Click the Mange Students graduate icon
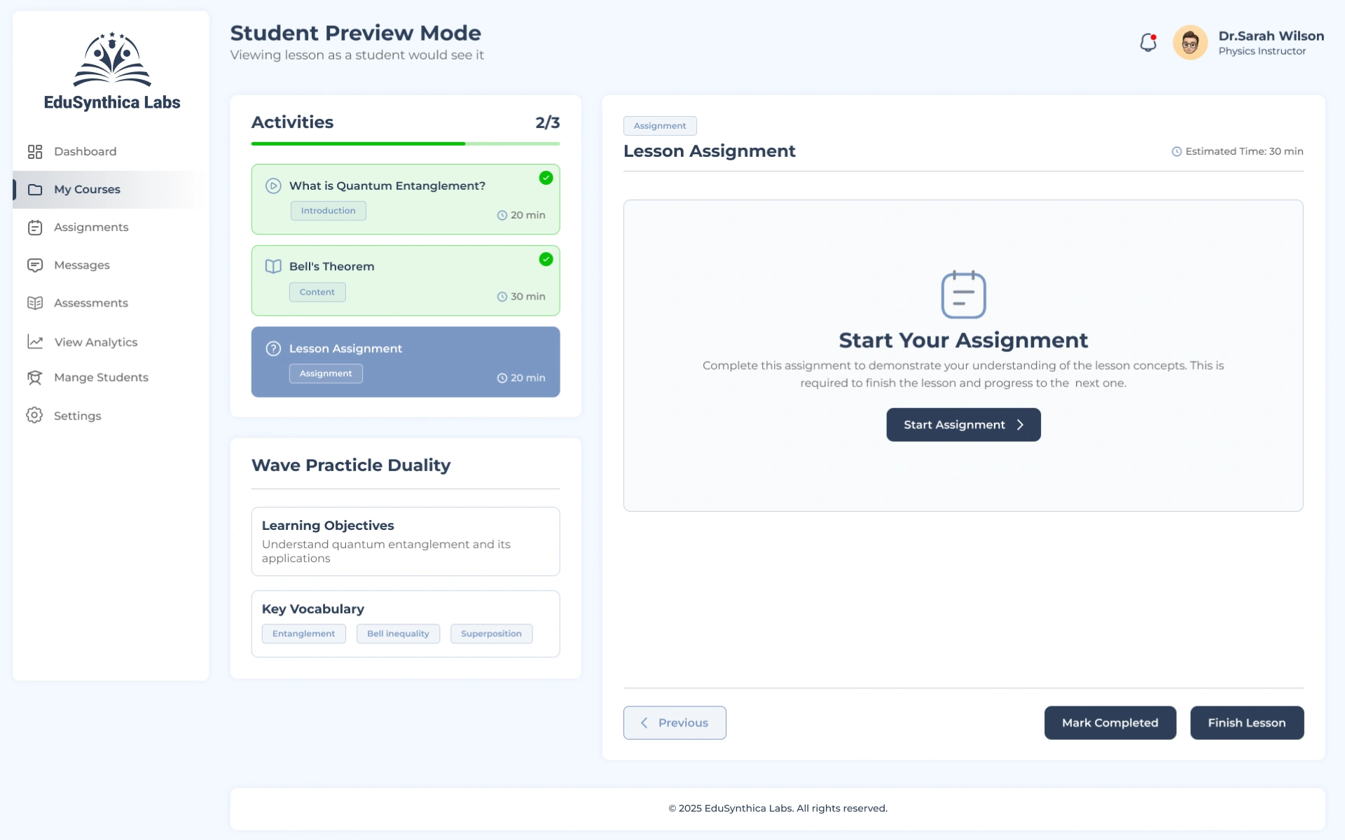This screenshot has width=1345, height=840. (35, 378)
